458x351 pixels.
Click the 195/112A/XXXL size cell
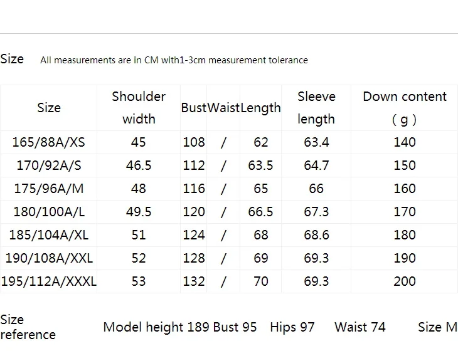pos(48,281)
